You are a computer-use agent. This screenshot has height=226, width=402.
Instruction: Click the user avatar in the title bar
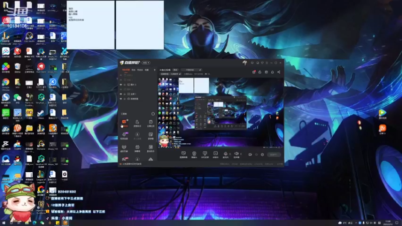(x=245, y=63)
